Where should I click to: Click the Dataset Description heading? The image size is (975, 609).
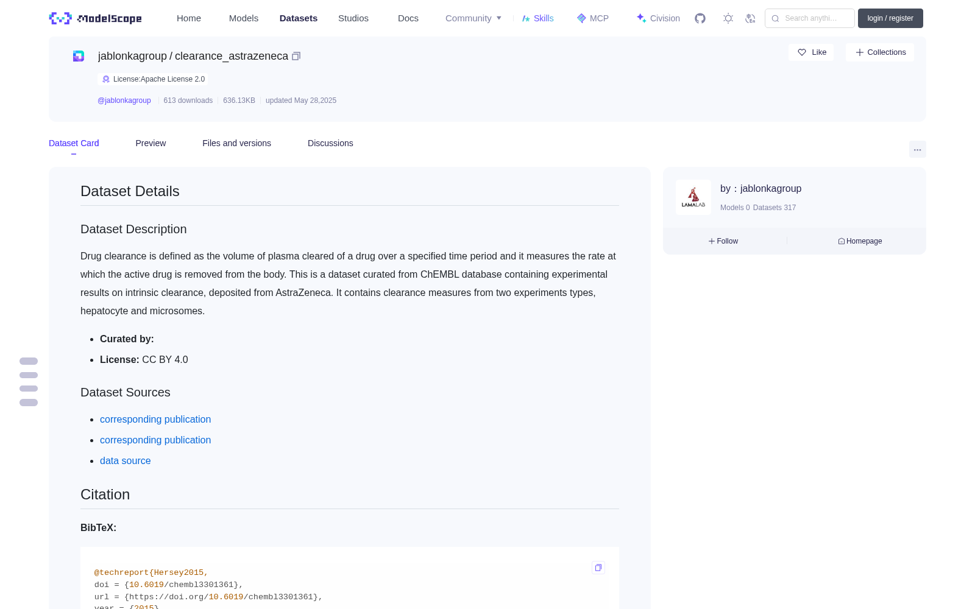point(133,229)
